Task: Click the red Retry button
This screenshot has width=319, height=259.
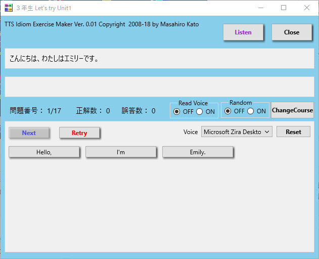Action: [79, 133]
